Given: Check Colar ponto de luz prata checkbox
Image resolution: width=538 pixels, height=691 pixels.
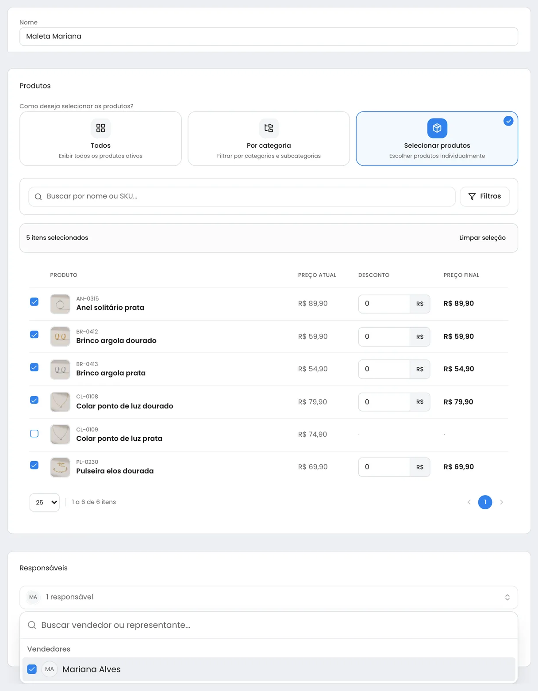Looking at the screenshot, I should (x=34, y=434).
